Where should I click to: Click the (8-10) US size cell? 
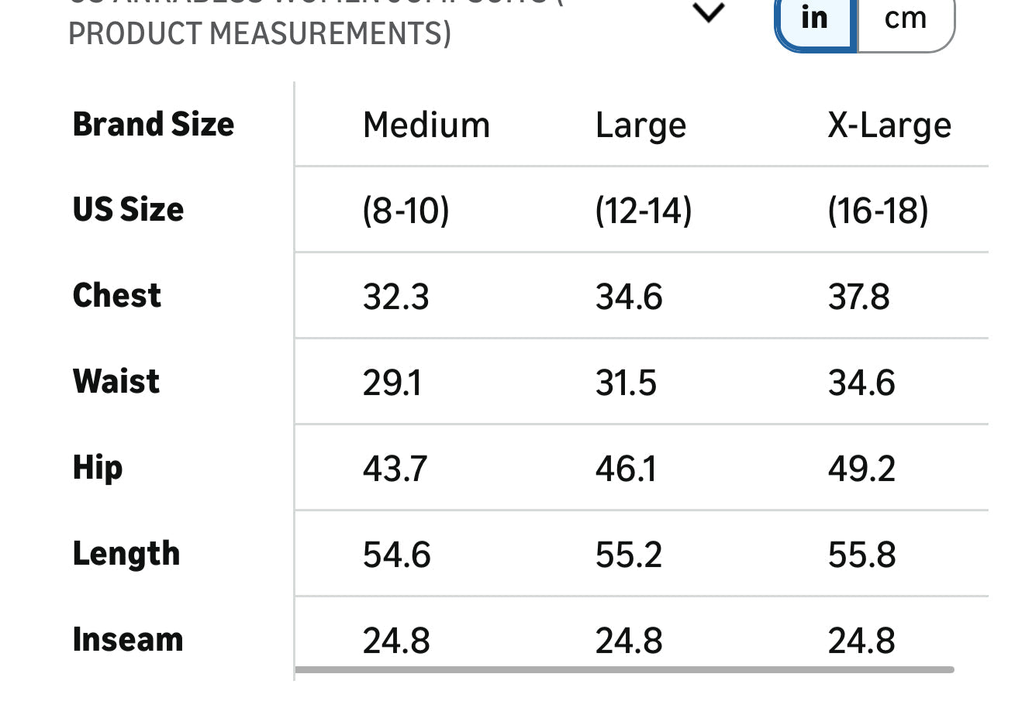point(406,211)
